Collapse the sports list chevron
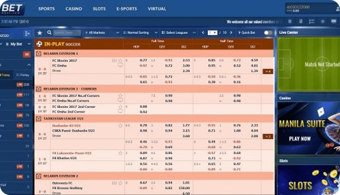The height and width of the screenshot is (195, 340). pyautogui.click(x=29, y=65)
